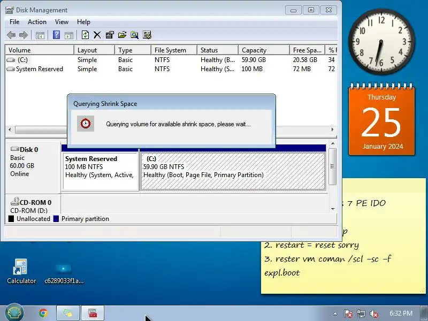Click the volume list scroll-left arrow
The height and width of the screenshot is (321, 428).
(x=10, y=129)
